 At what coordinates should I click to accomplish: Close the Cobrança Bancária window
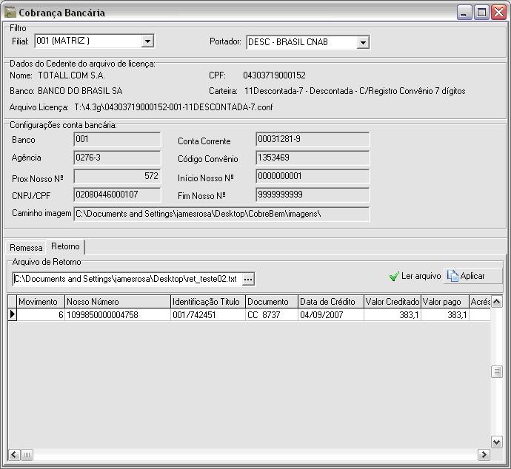498,13
